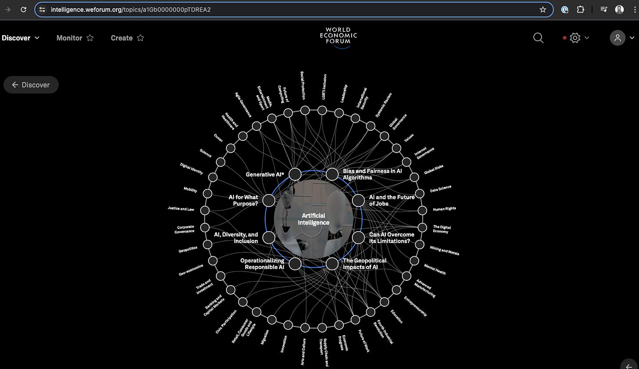Click the International Security outer node
The image size is (639, 369).
(355, 118)
